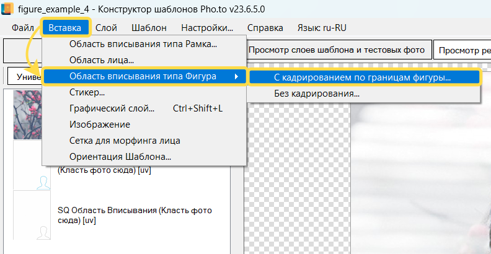The height and width of the screenshot is (254, 491).
Task: Expand the Область вписывания типа Фигура submenu arrow
Action: tap(236, 77)
